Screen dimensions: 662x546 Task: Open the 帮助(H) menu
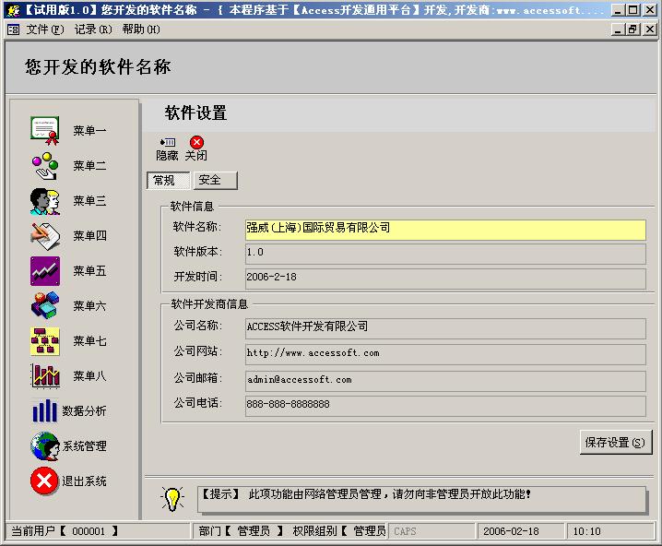tap(141, 30)
